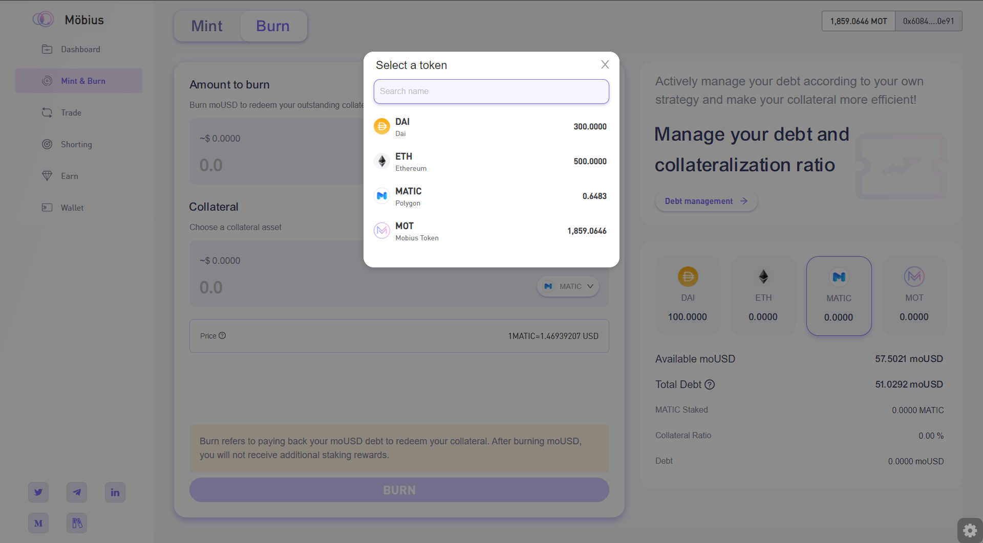Choose MATIC Polygon in token list
Image resolution: width=983 pixels, height=543 pixels.
tap(491, 196)
